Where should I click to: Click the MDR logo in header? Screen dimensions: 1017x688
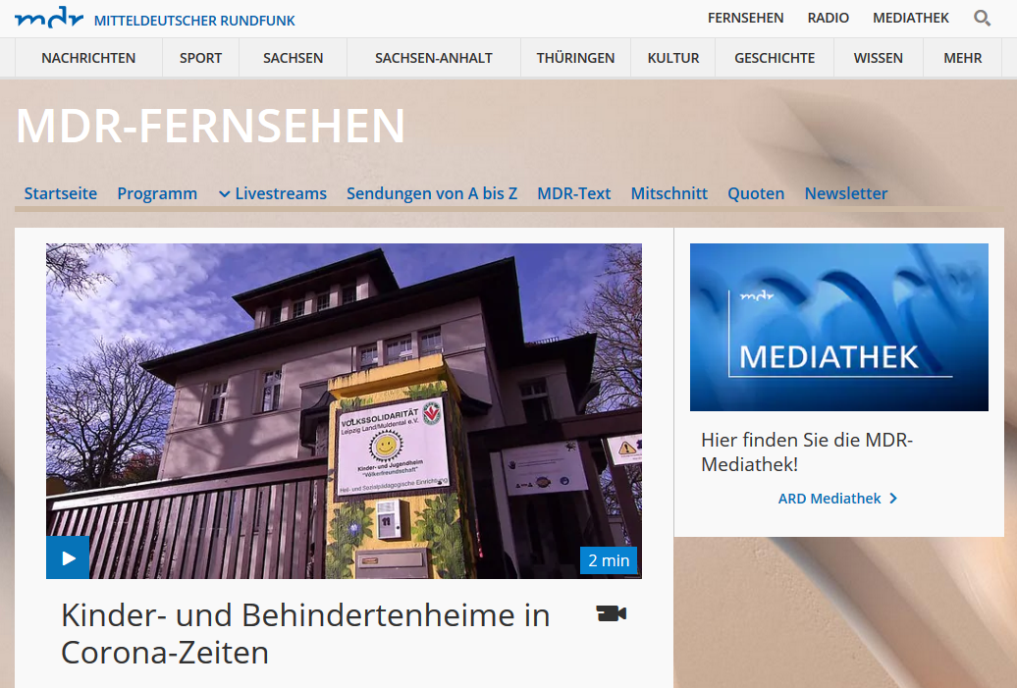(49, 19)
